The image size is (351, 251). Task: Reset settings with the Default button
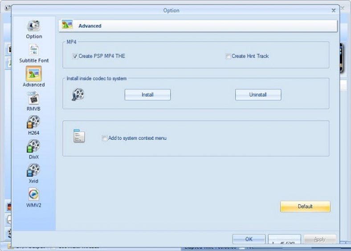305,206
